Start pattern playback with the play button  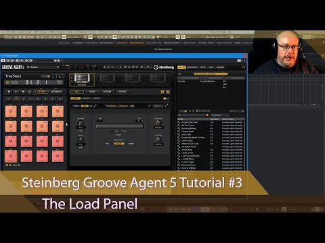click(x=16, y=92)
